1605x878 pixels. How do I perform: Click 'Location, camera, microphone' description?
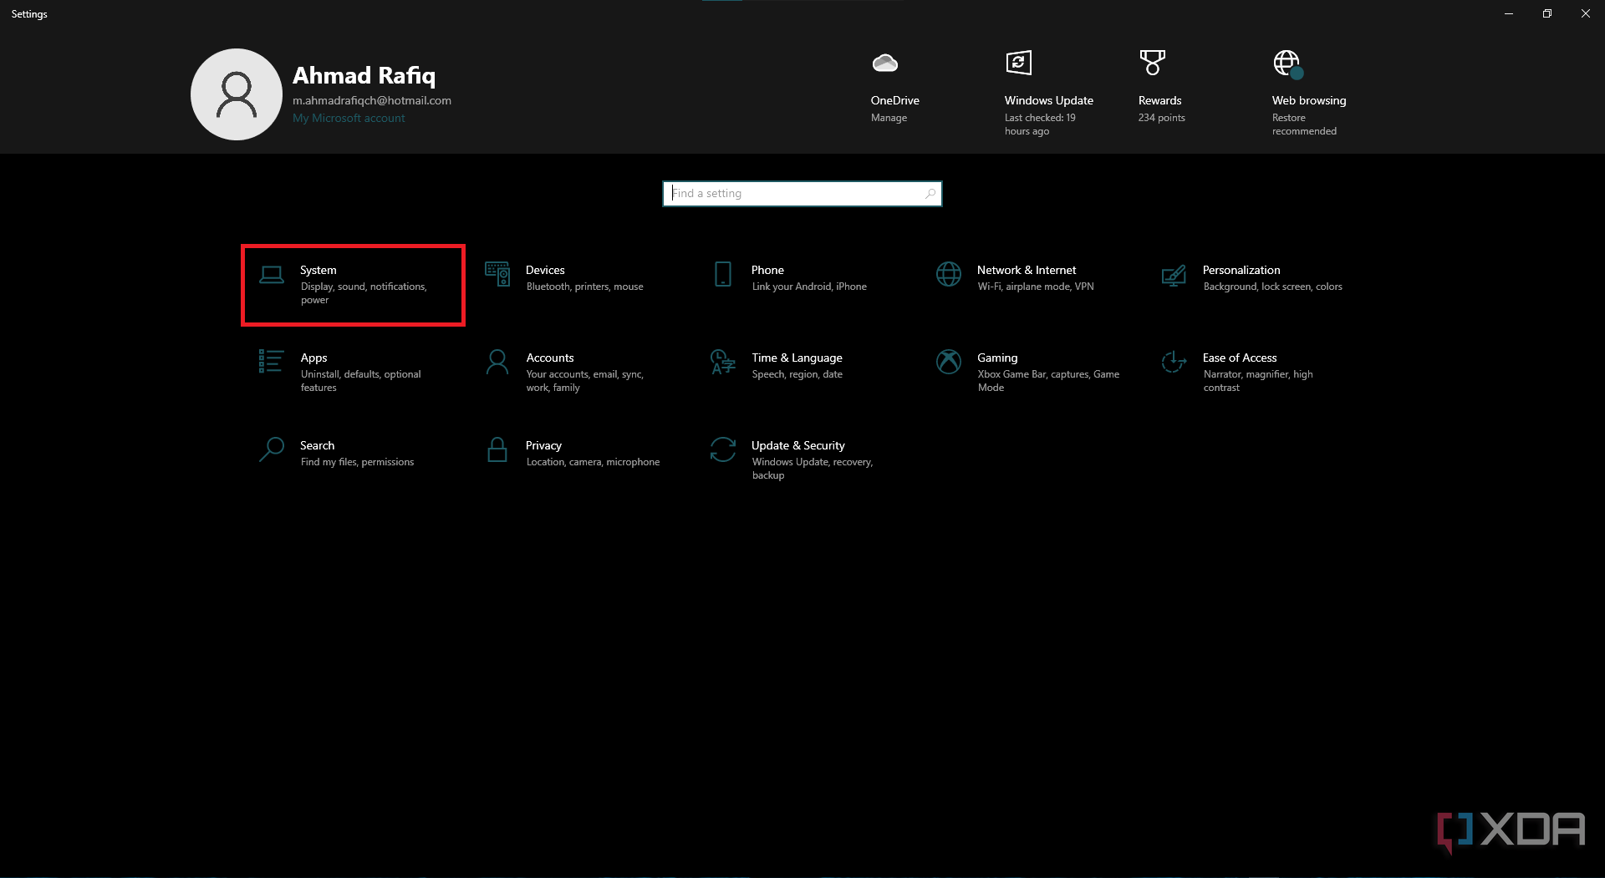[593, 462]
